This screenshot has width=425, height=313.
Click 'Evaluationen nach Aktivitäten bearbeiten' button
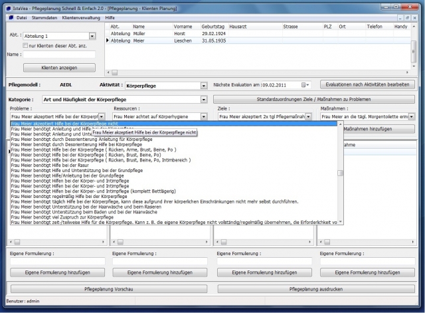click(367, 84)
